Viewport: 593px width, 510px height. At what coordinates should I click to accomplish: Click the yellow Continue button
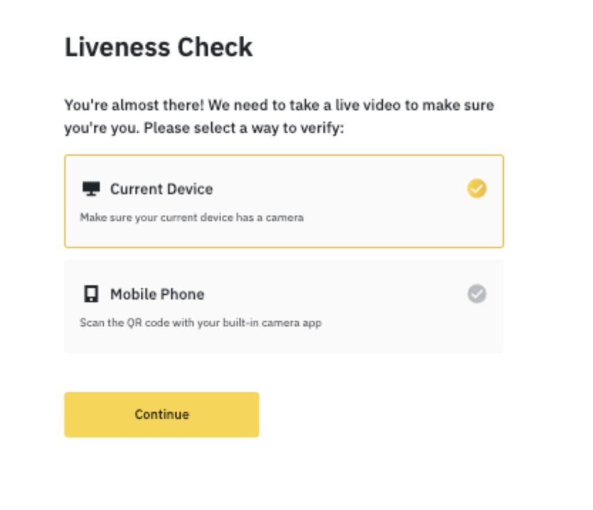tap(162, 414)
